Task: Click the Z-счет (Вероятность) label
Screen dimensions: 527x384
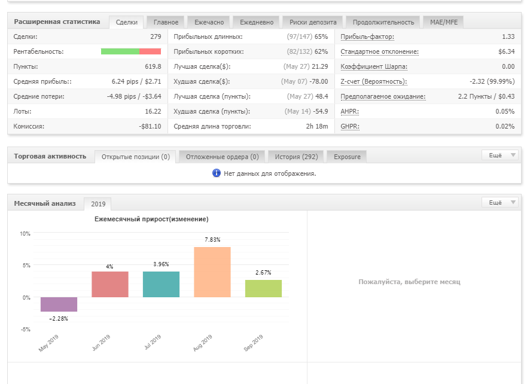Action: [373, 81]
